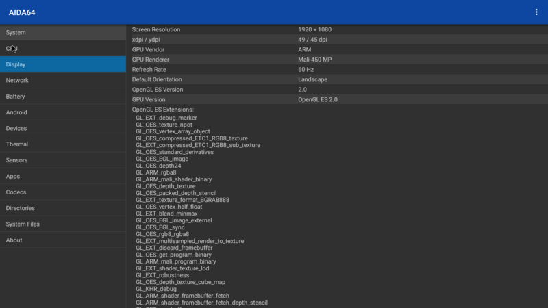Select GL_EXT_shader_texture_lod entry
Image resolution: width=548 pixels, height=308 pixels.
click(x=173, y=268)
